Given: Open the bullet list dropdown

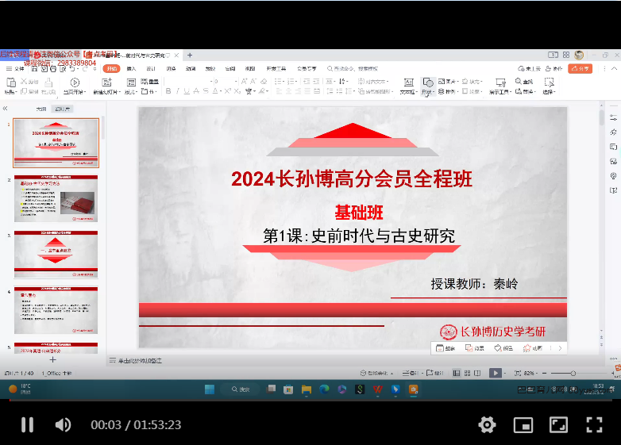Looking at the screenshot, I should [284, 82].
